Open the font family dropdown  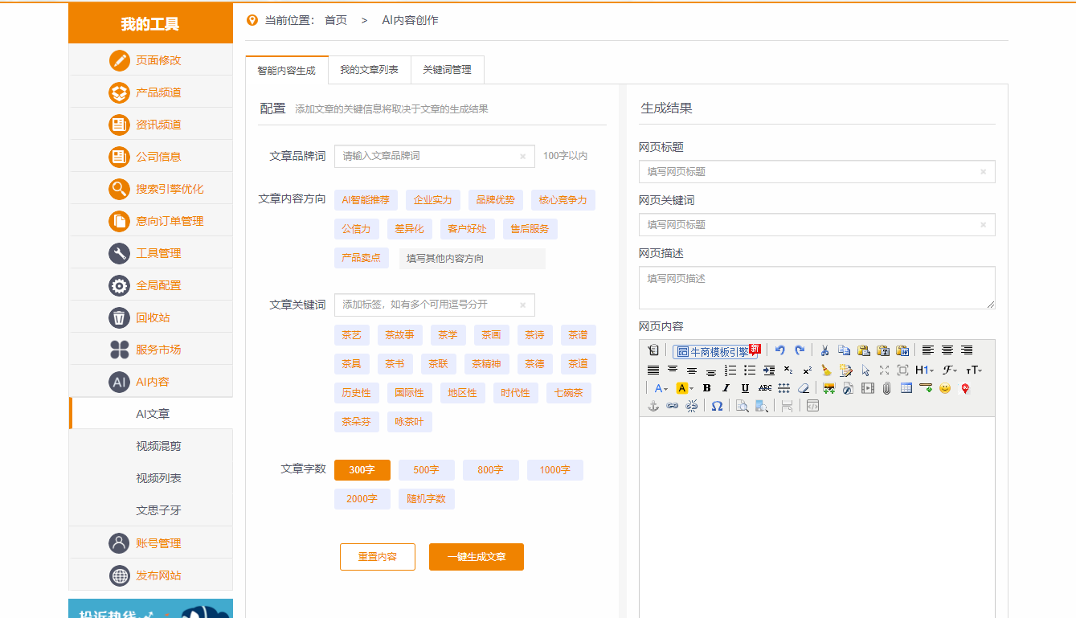pos(949,370)
